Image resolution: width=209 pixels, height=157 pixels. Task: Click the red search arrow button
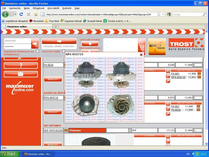tap(59, 41)
